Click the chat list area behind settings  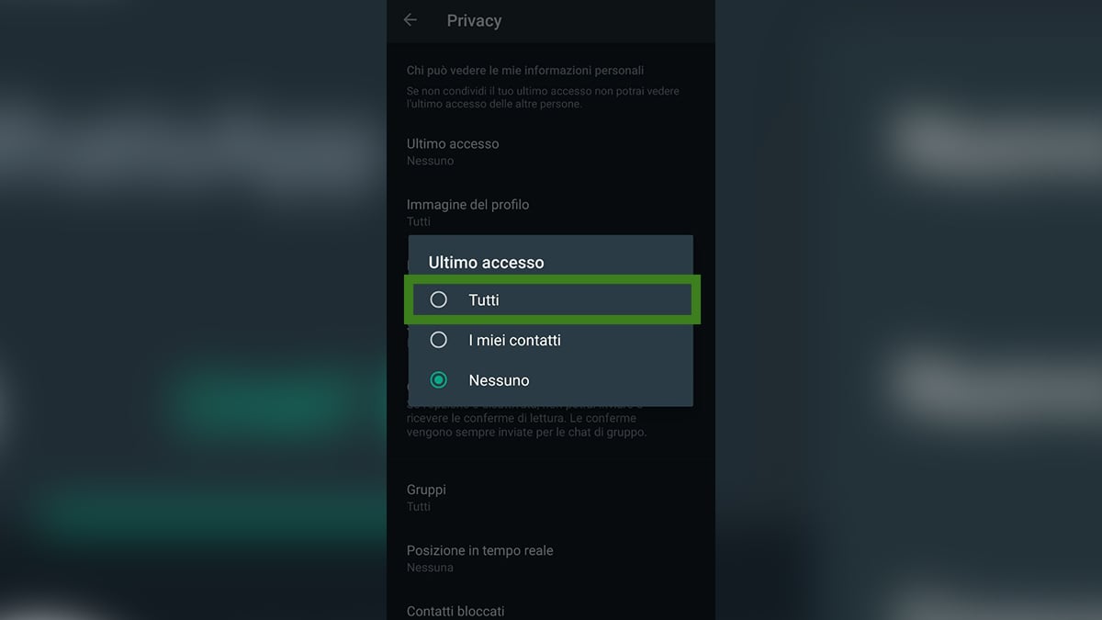click(x=184, y=367)
